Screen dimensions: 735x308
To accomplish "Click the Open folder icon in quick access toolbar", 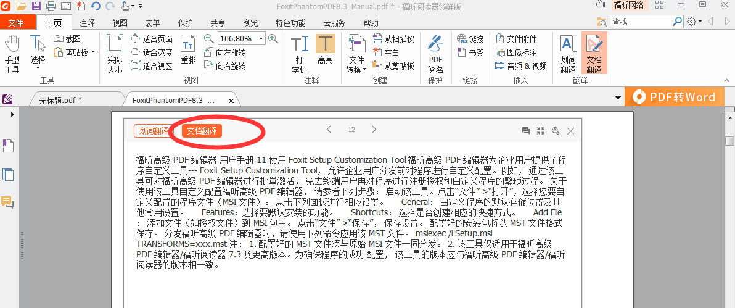I will point(21,6).
